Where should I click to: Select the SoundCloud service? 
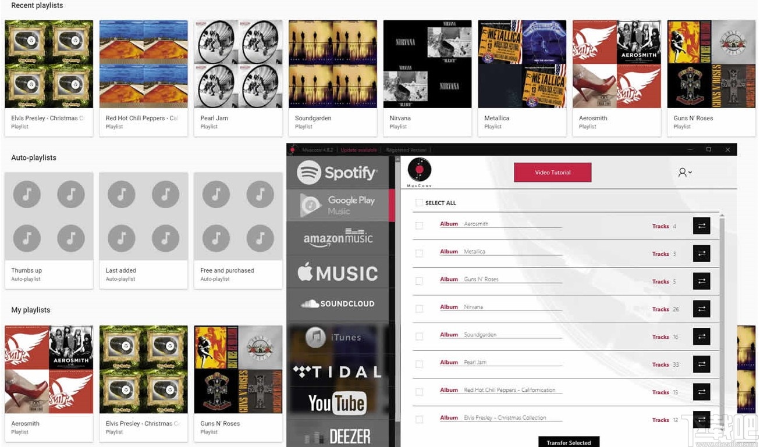tap(338, 304)
